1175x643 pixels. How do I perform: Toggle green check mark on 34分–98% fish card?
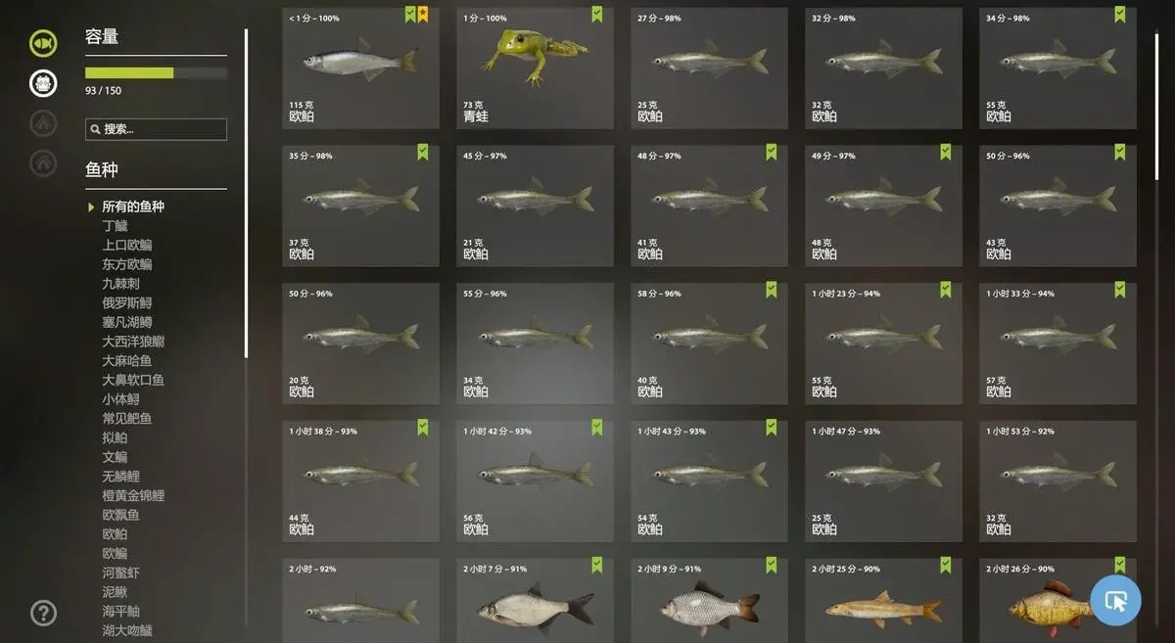click(1120, 15)
